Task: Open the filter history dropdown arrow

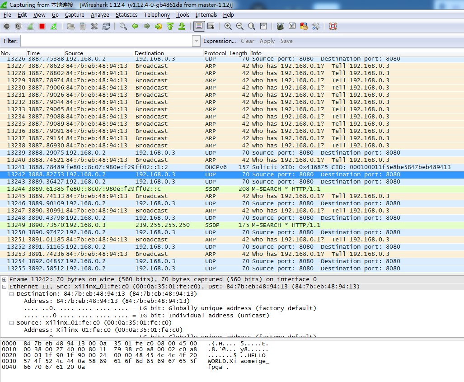Action: [196, 41]
